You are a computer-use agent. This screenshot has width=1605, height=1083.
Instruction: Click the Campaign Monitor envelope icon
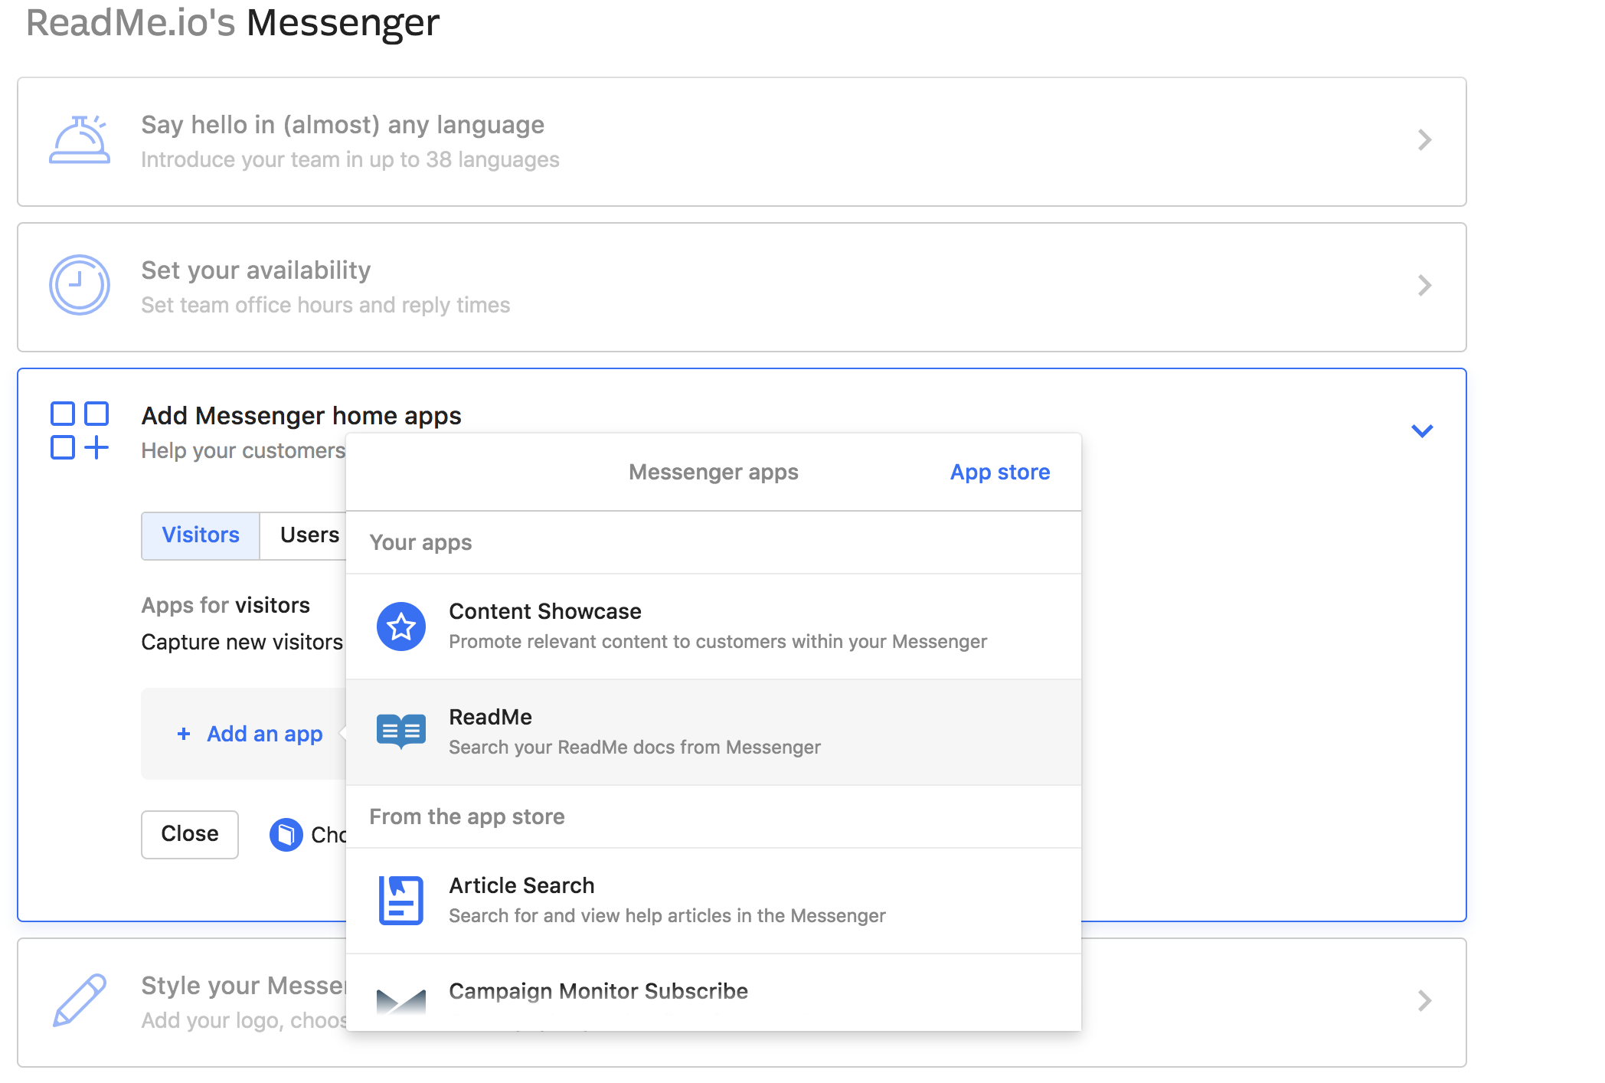400,1000
